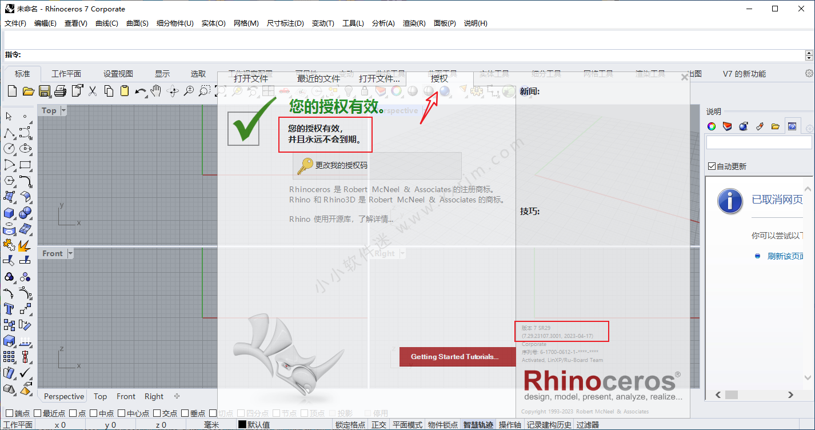Viewport: 815px width, 430px height.
Task: Enable the 端点 osnap checkbox
Action: click(x=9, y=413)
